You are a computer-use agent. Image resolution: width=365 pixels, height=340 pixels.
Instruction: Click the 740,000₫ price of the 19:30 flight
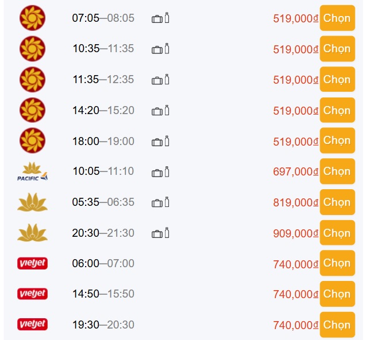(x=295, y=326)
